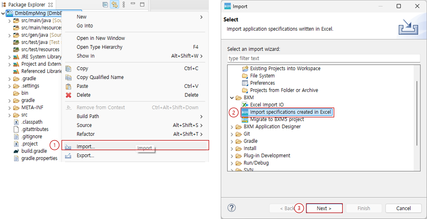Select Import specifications created in Excel
Screen dimensions: 427x219
click(290, 112)
